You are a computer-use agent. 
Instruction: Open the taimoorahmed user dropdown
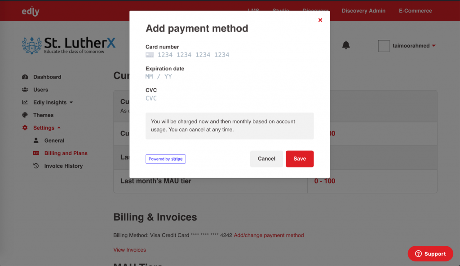(x=433, y=46)
